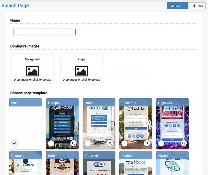Click 'Drop image or click to upload' under Background

point(32,80)
